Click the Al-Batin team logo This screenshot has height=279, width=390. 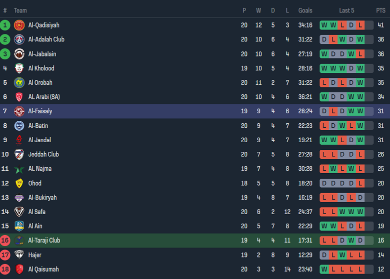[x=19, y=126]
